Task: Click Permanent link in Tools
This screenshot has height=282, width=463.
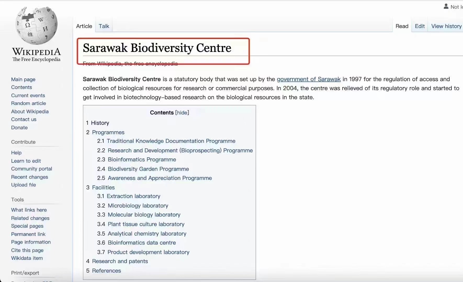Action: click(x=28, y=234)
